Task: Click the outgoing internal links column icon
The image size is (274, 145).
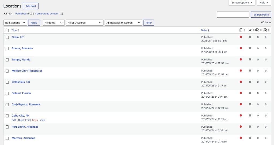Action: coord(257,30)
